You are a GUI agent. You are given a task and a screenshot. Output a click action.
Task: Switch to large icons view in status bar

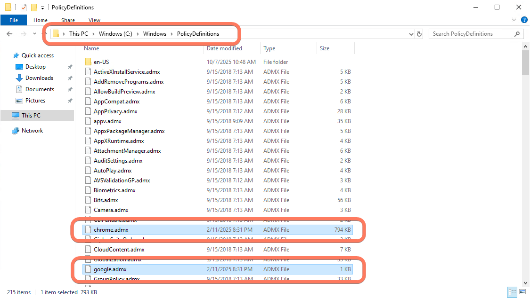click(521, 292)
